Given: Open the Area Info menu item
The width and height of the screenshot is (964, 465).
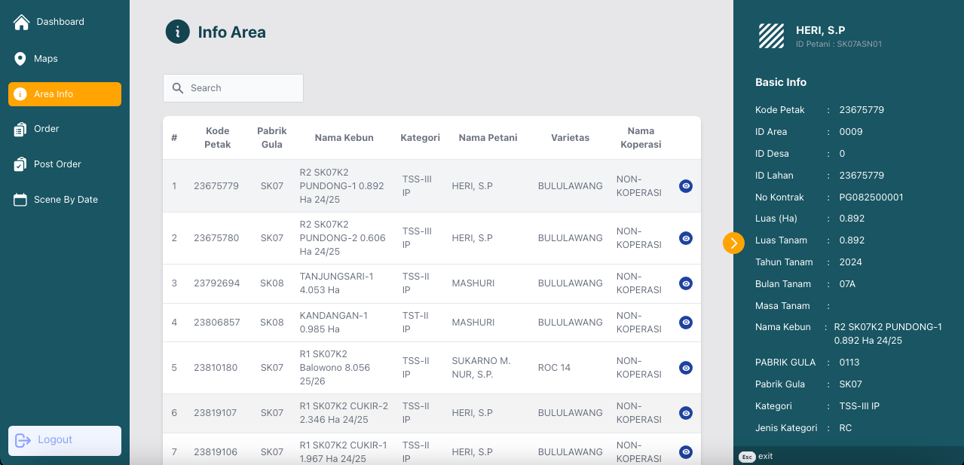Looking at the screenshot, I should pyautogui.click(x=65, y=94).
